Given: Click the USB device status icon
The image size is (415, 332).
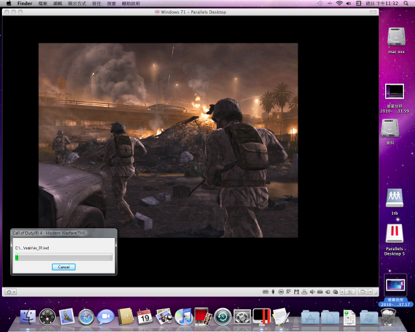Looking at the screenshot, I should click(x=273, y=292).
